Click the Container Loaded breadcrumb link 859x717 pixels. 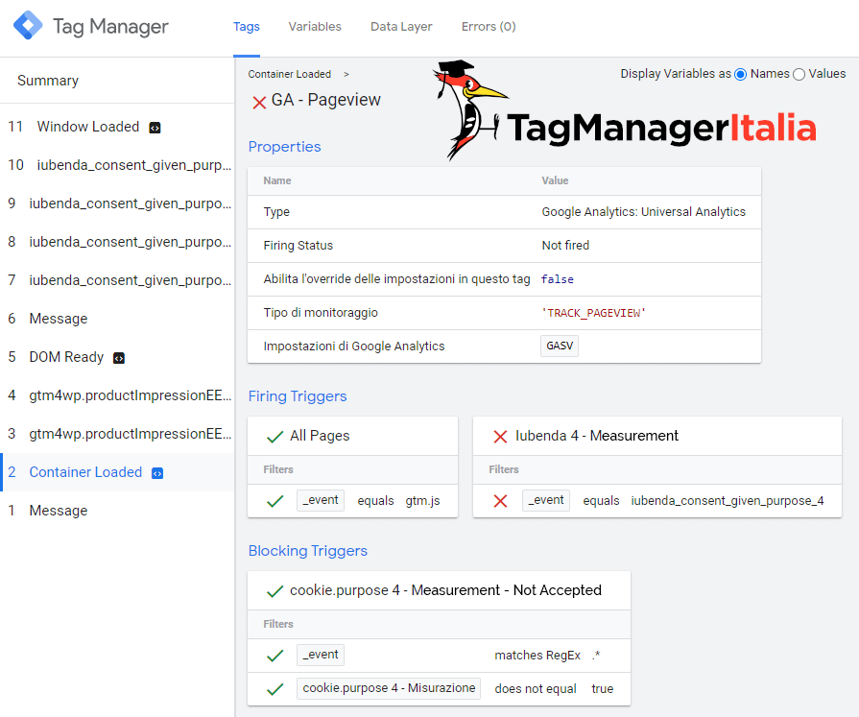(289, 74)
